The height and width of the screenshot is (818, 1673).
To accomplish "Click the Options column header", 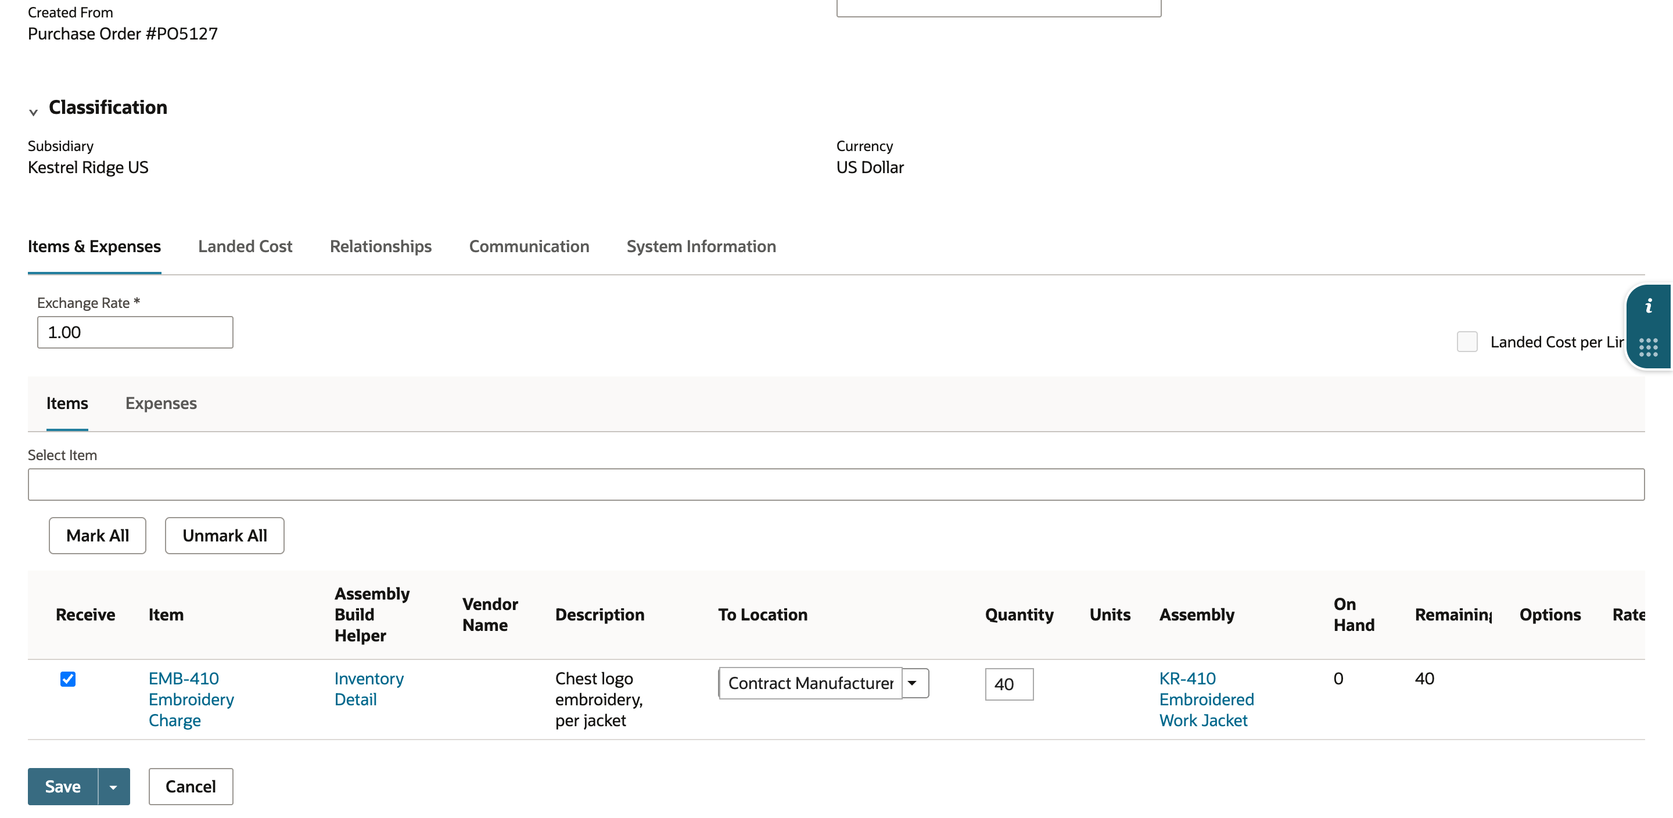I will [x=1550, y=615].
